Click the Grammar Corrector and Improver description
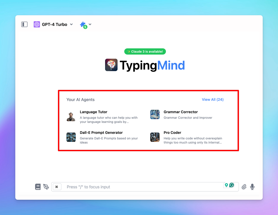This screenshot has width=278, height=215. coord(188,118)
